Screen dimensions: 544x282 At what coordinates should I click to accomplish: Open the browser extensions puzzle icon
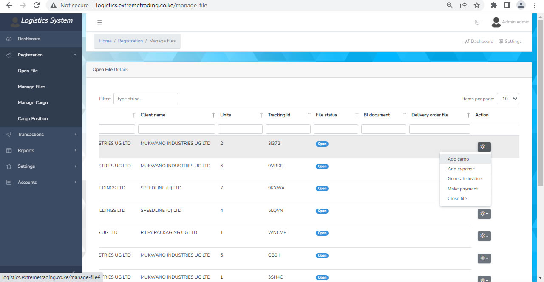[493, 6]
